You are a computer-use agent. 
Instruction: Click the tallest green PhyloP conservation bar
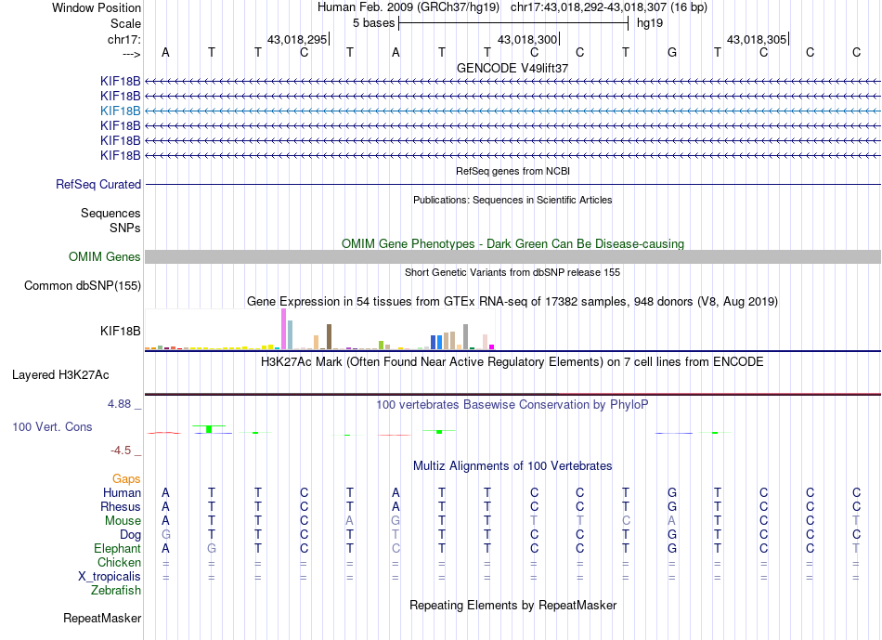pos(209,429)
